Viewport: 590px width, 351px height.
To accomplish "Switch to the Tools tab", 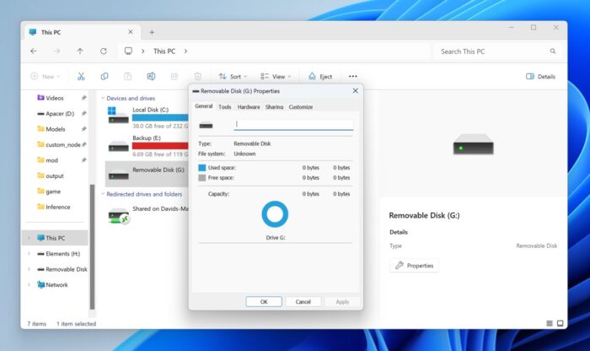I will pyautogui.click(x=224, y=107).
